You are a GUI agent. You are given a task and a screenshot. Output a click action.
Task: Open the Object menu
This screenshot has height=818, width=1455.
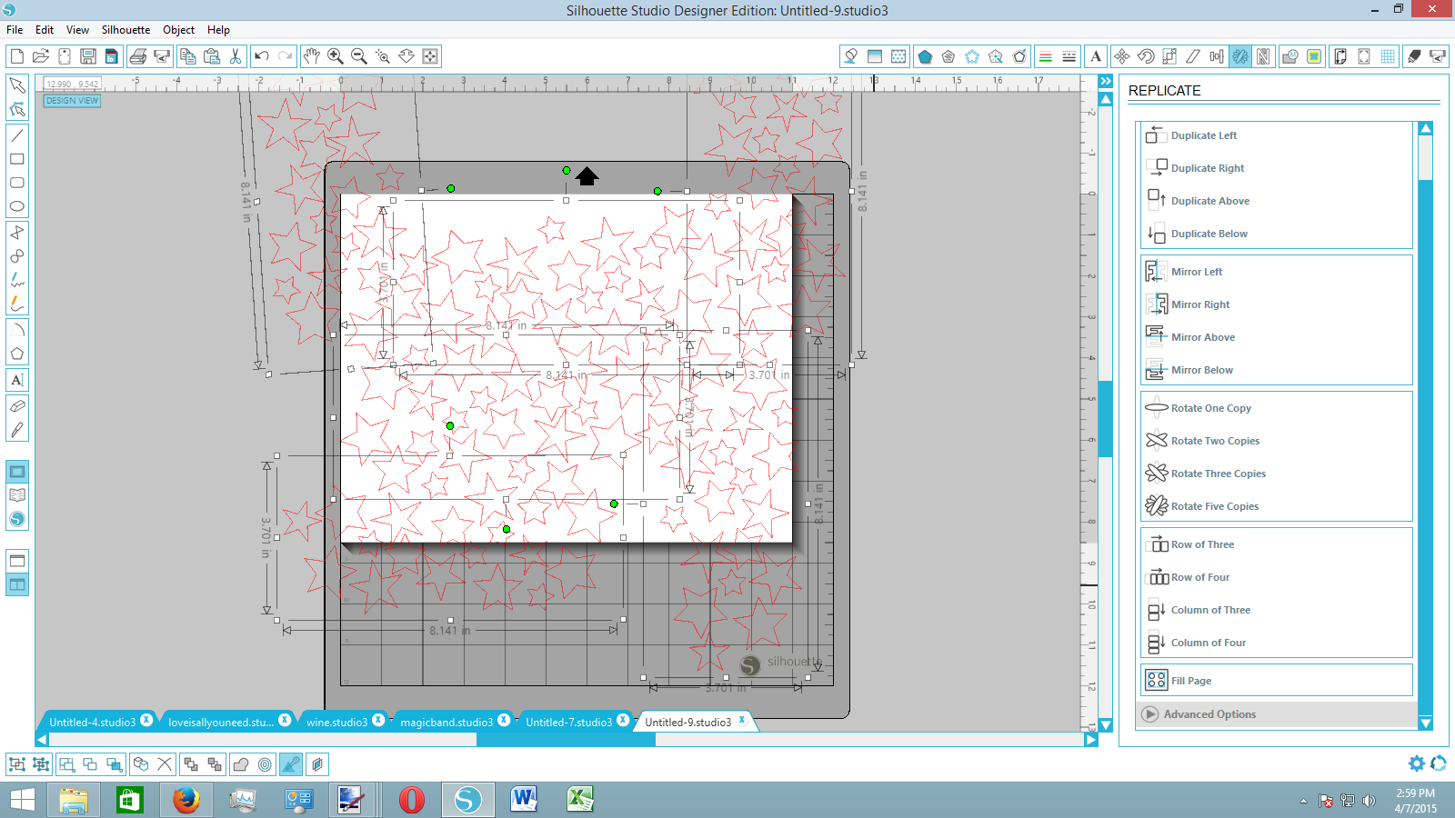178,29
